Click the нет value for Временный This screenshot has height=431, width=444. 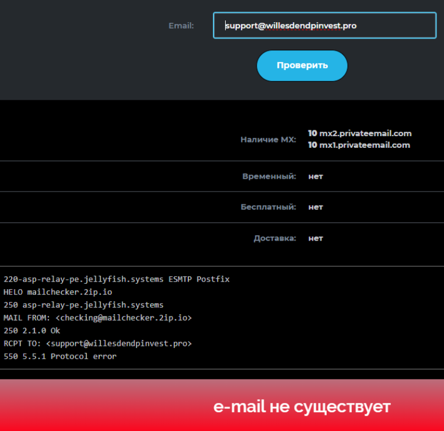pos(316,176)
